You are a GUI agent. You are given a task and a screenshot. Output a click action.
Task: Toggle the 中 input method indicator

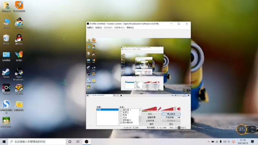click(229, 141)
